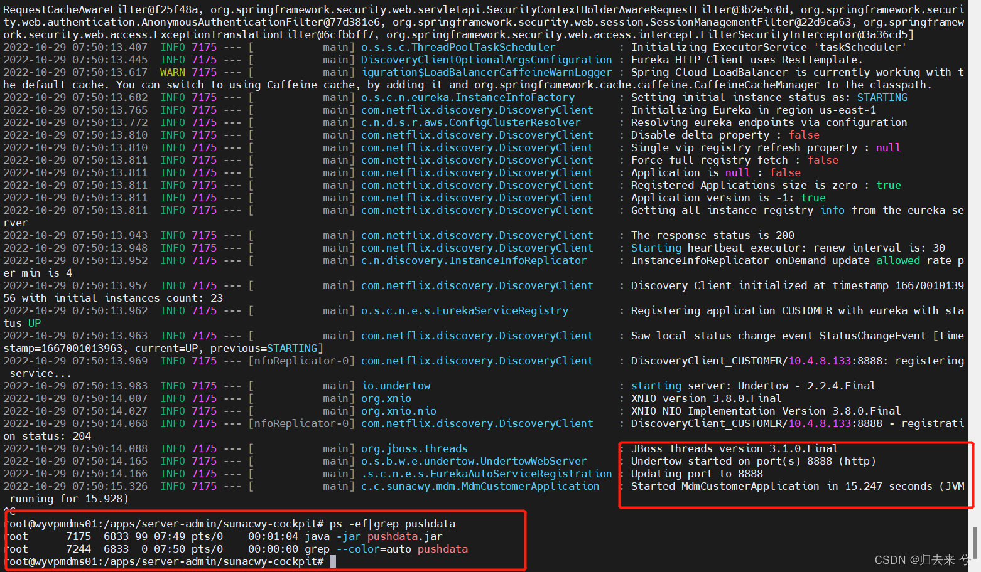Viewport: 981px width, 572px height.
Task: Click the 'running for 15.928)' text
Action: coord(68,499)
